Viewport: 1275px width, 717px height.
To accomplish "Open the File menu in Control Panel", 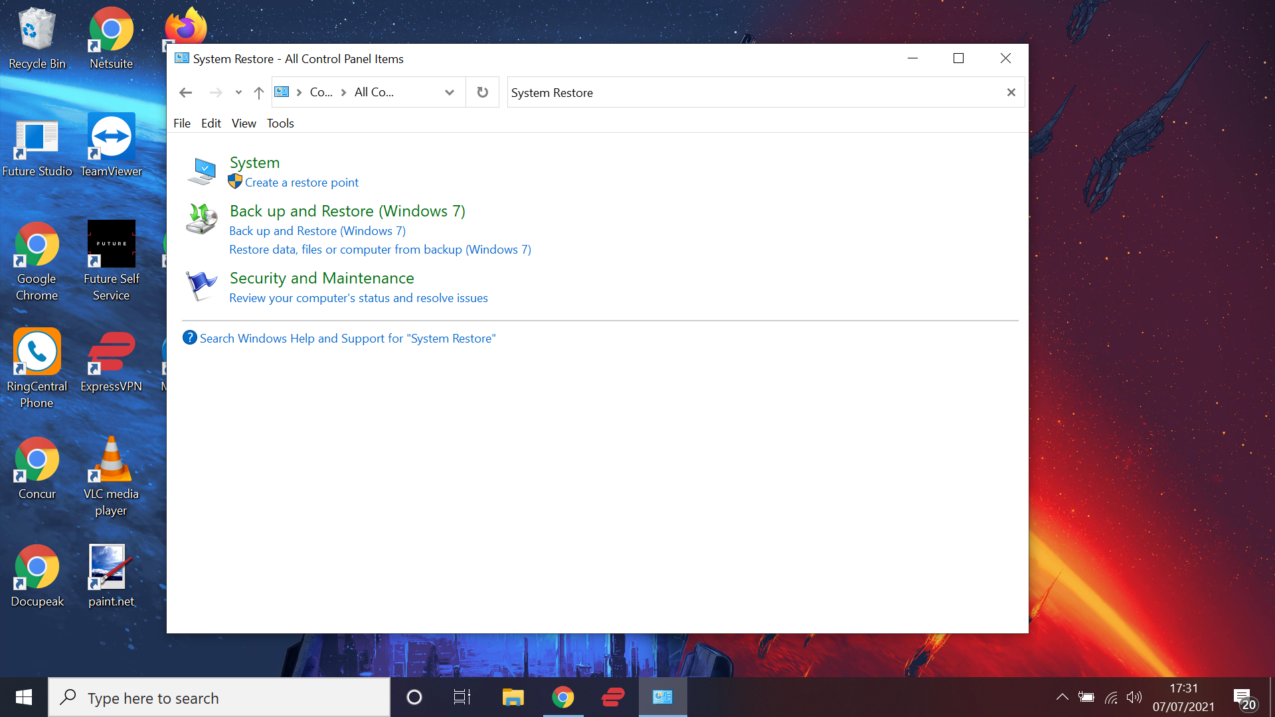I will click(x=181, y=123).
